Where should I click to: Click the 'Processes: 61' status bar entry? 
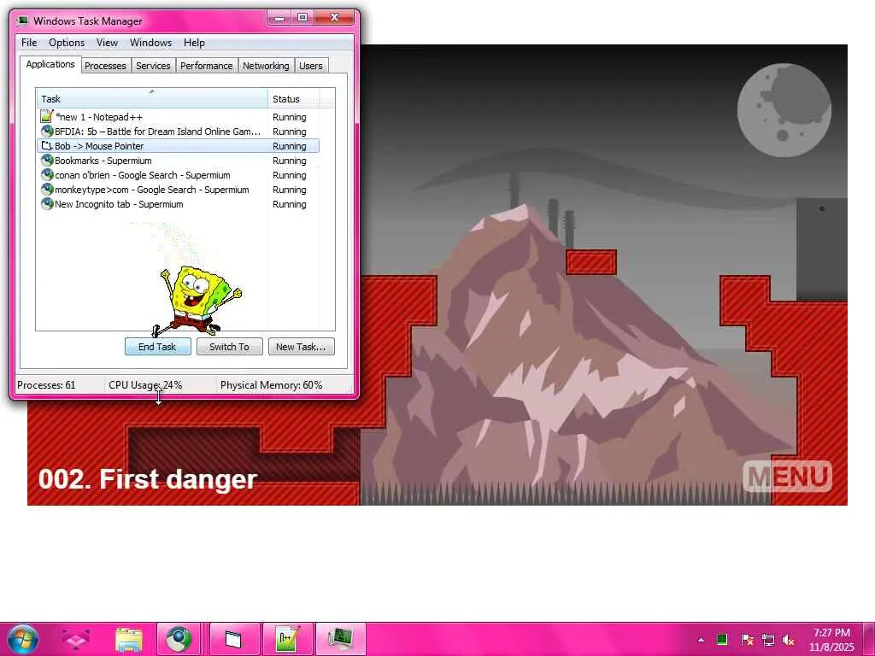point(46,385)
